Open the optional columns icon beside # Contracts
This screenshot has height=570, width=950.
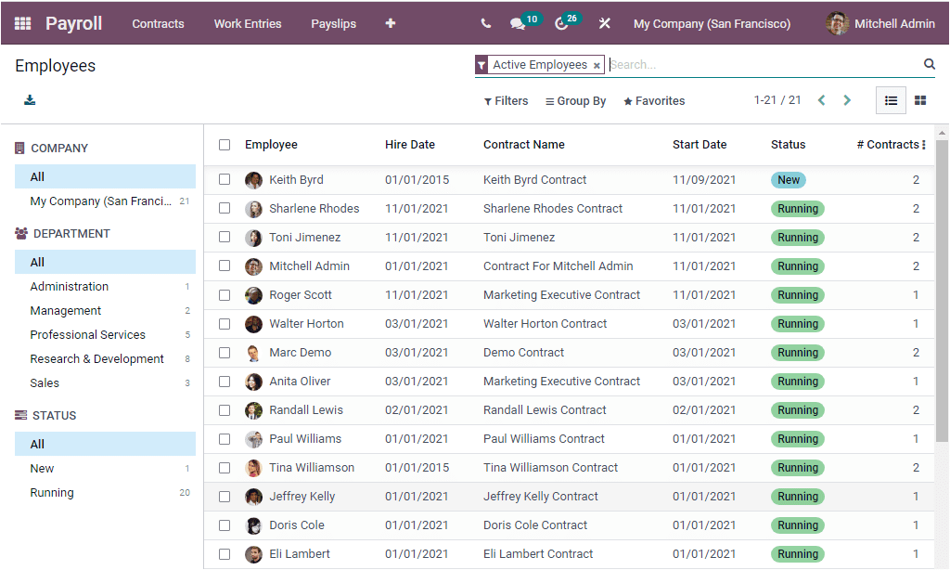(926, 144)
